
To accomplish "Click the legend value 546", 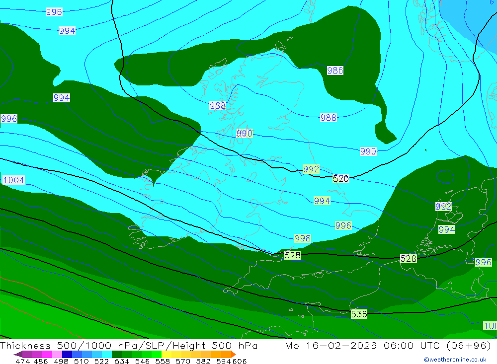I will (142, 361).
